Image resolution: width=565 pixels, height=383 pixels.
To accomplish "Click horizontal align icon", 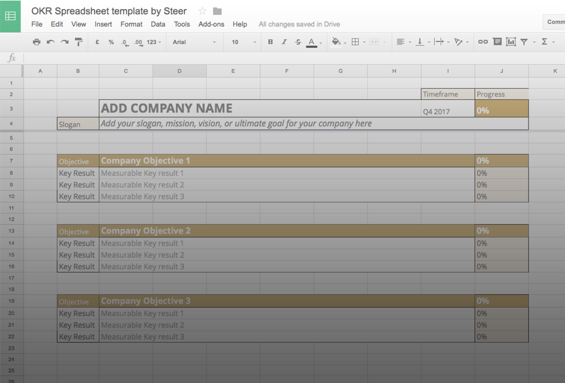I will click(400, 42).
